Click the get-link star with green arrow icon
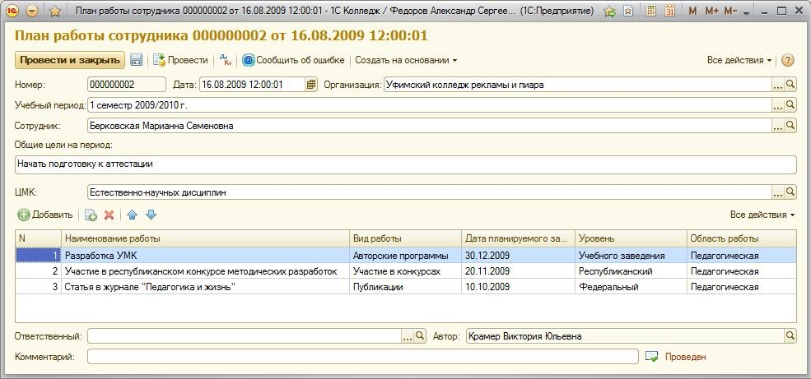Image resolution: width=811 pixels, height=379 pixels. point(610,11)
